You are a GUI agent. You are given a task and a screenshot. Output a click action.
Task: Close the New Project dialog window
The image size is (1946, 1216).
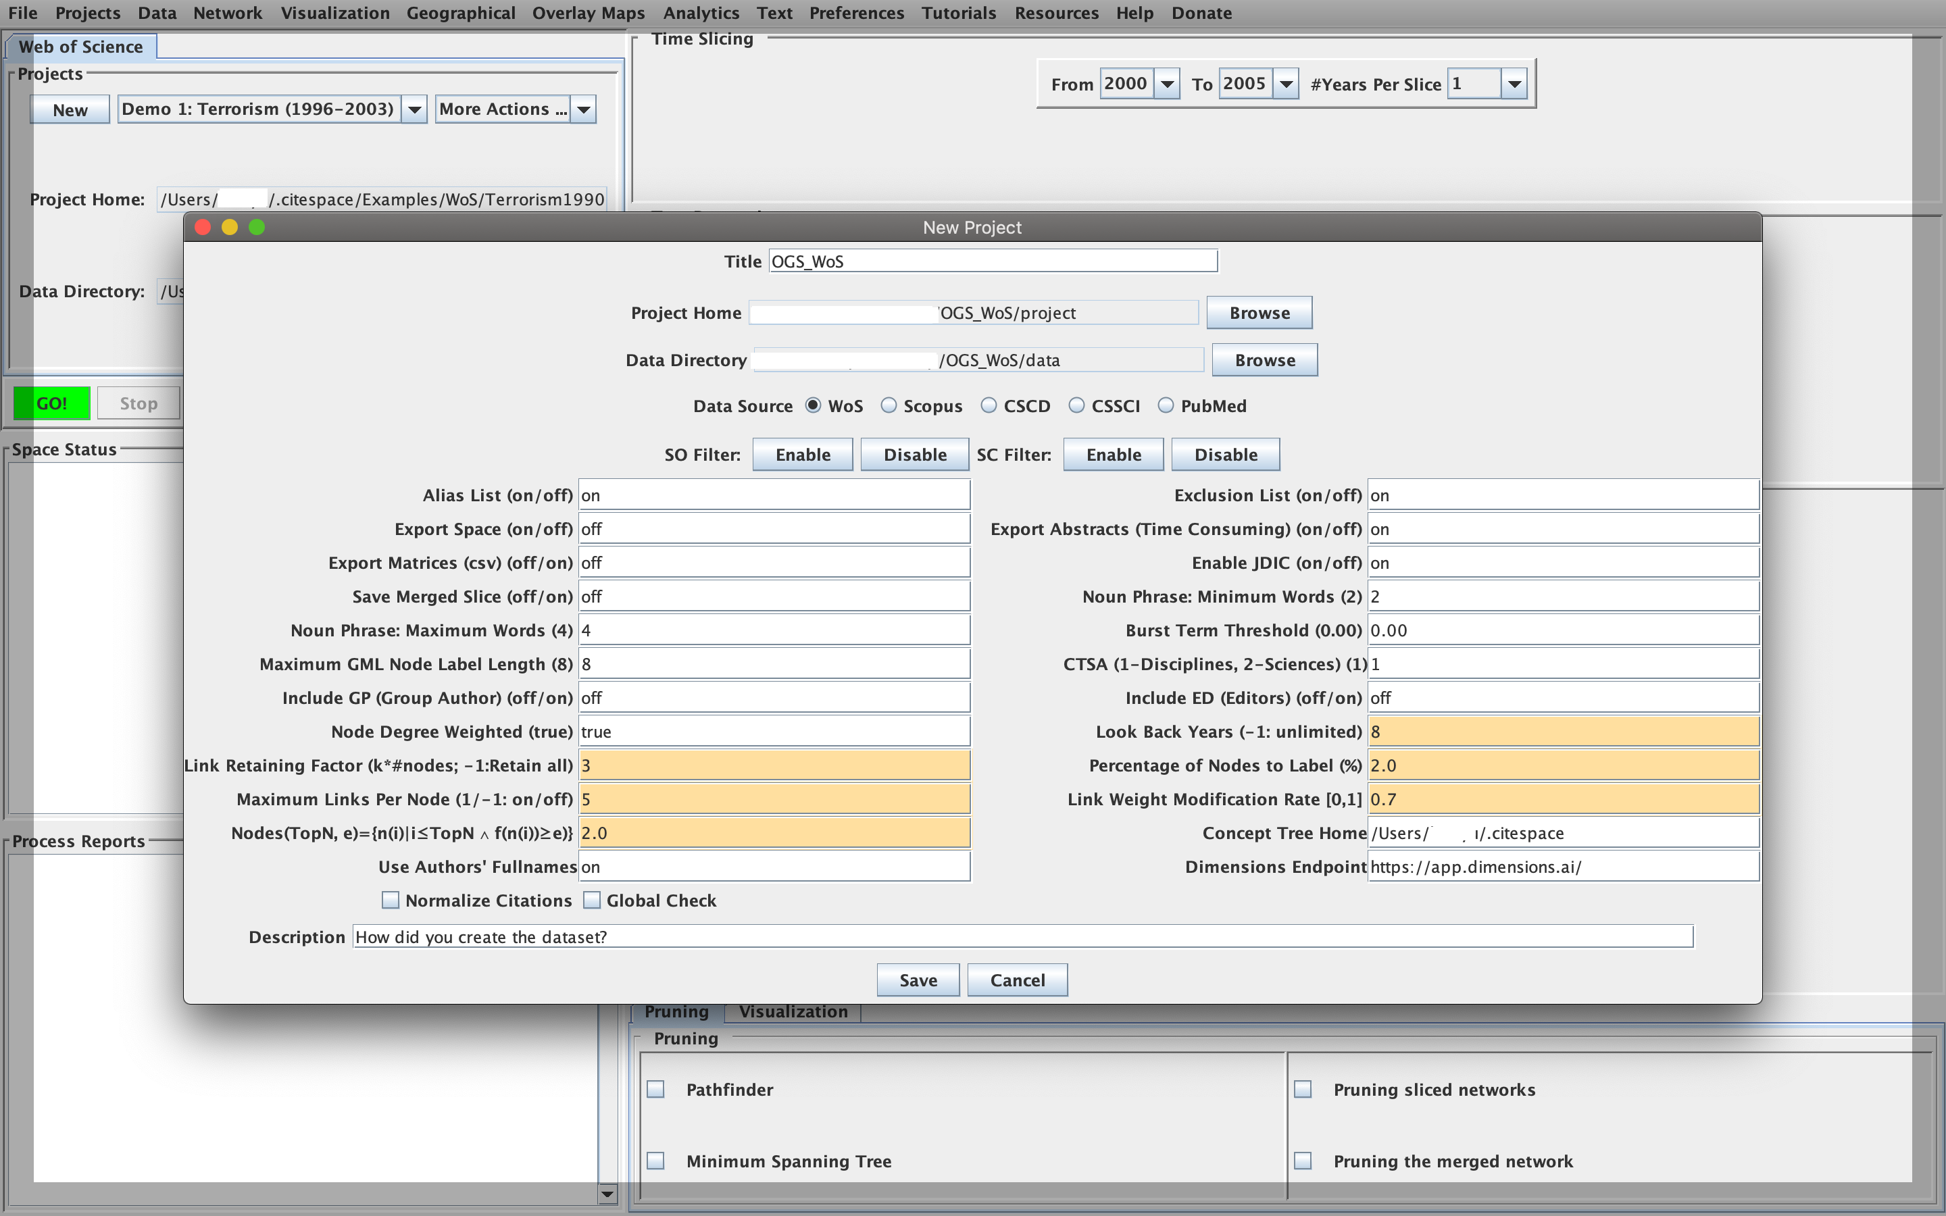click(x=203, y=228)
